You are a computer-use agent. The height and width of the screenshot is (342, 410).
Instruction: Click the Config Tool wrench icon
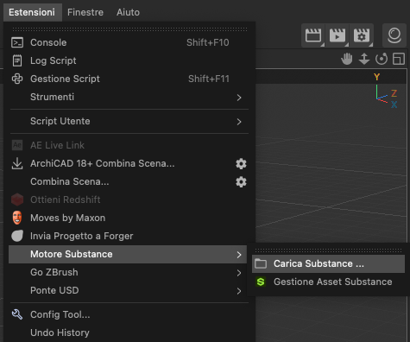pos(17,314)
